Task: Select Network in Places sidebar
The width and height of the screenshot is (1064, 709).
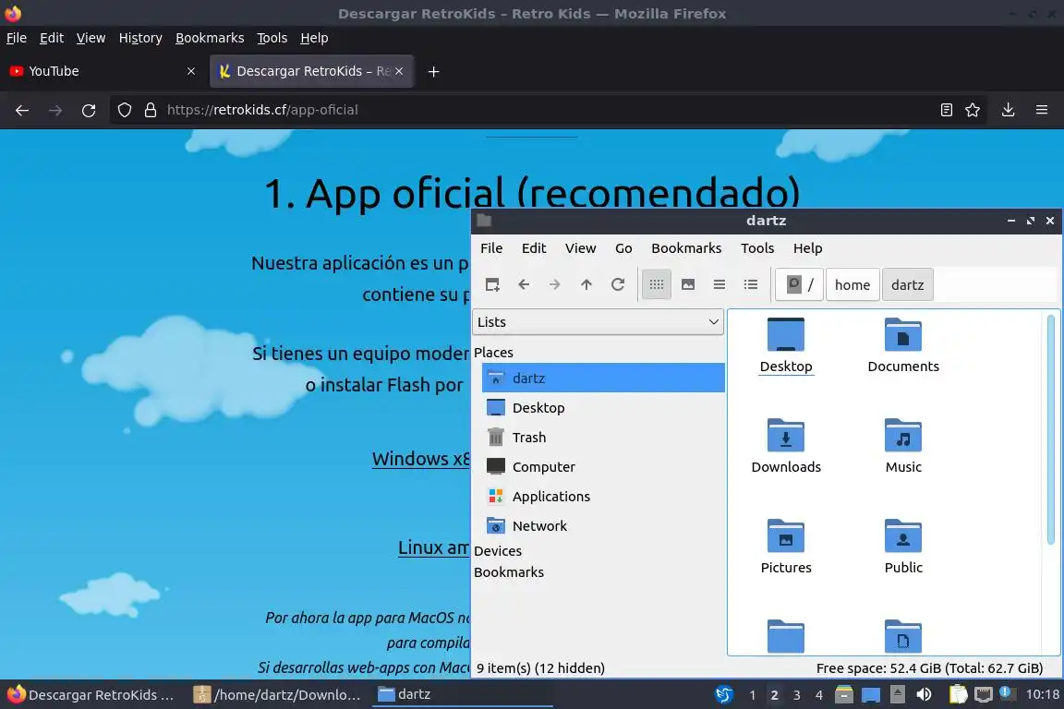Action: pyautogui.click(x=602, y=526)
